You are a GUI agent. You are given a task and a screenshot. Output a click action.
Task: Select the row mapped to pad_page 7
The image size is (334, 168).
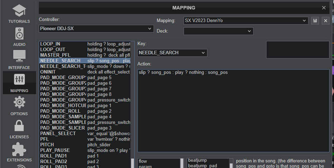[85, 89]
